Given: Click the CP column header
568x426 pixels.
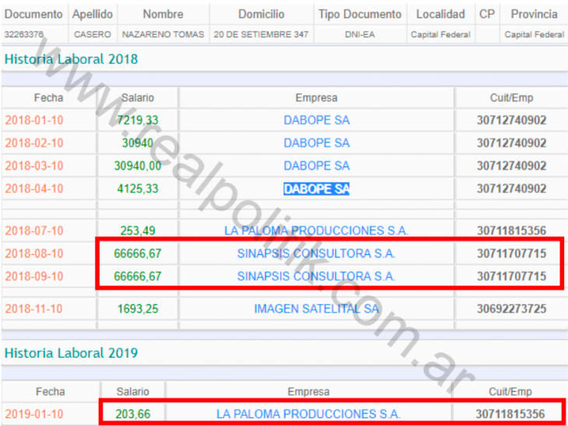Looking at the screenshot, I should point(487,14).
